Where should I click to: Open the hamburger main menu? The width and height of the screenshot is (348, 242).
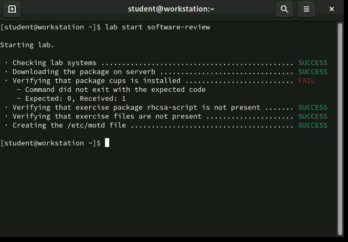(307, 9)
